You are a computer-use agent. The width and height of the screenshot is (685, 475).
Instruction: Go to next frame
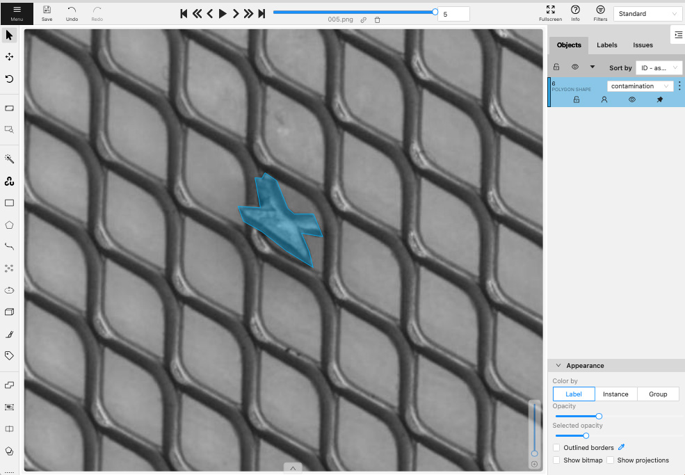pos(236,13)
